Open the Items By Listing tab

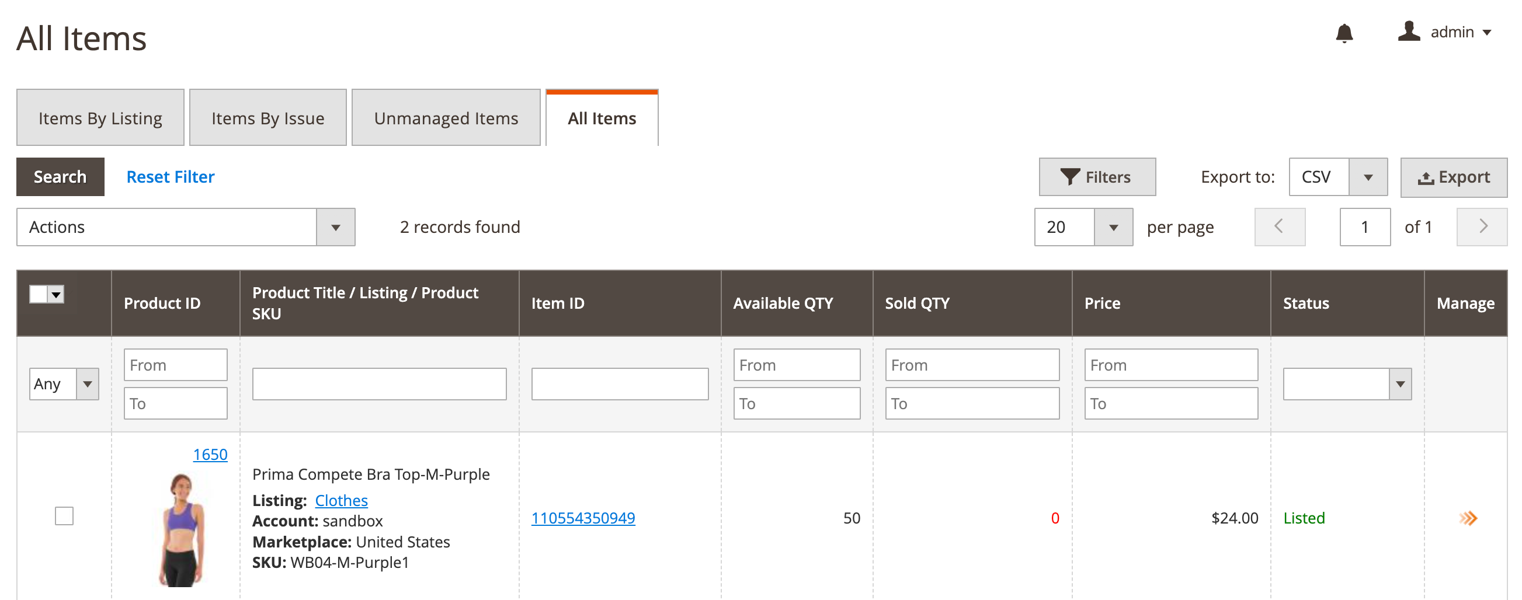point(100,117)
